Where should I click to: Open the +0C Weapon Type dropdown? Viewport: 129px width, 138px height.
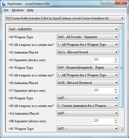pyautogui.click(x=88, y=129)
